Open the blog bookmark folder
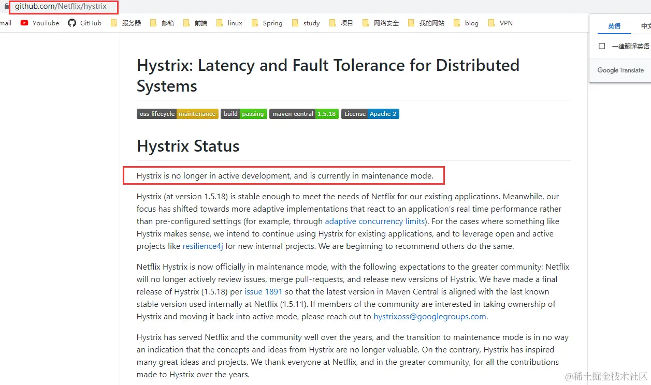 (x=466, y=23)
